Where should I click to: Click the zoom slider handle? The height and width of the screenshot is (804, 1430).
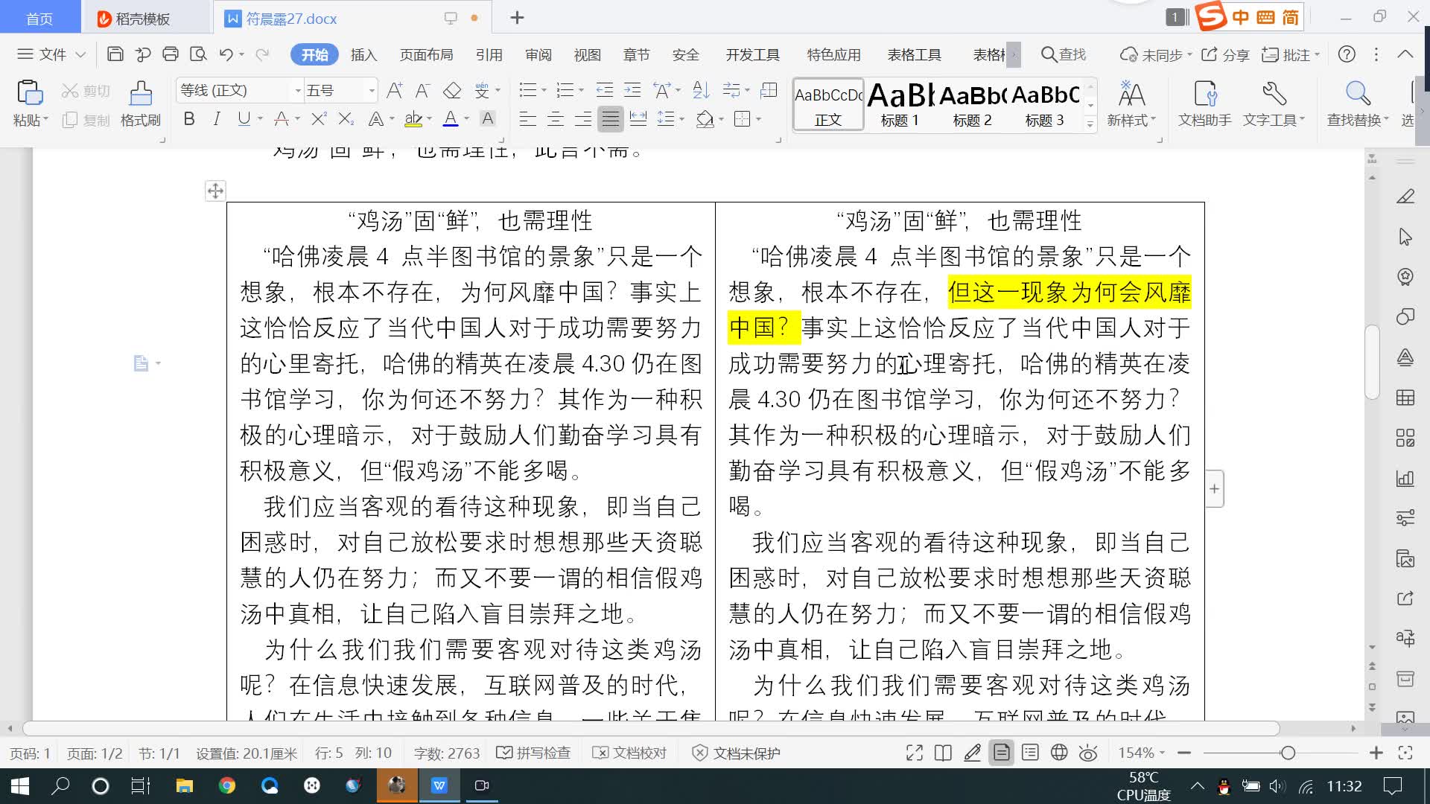pos(1288,753)
